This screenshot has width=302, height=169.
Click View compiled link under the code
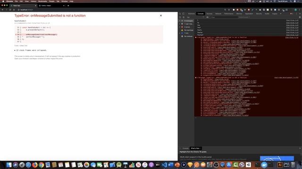click(x=21, y=46)
